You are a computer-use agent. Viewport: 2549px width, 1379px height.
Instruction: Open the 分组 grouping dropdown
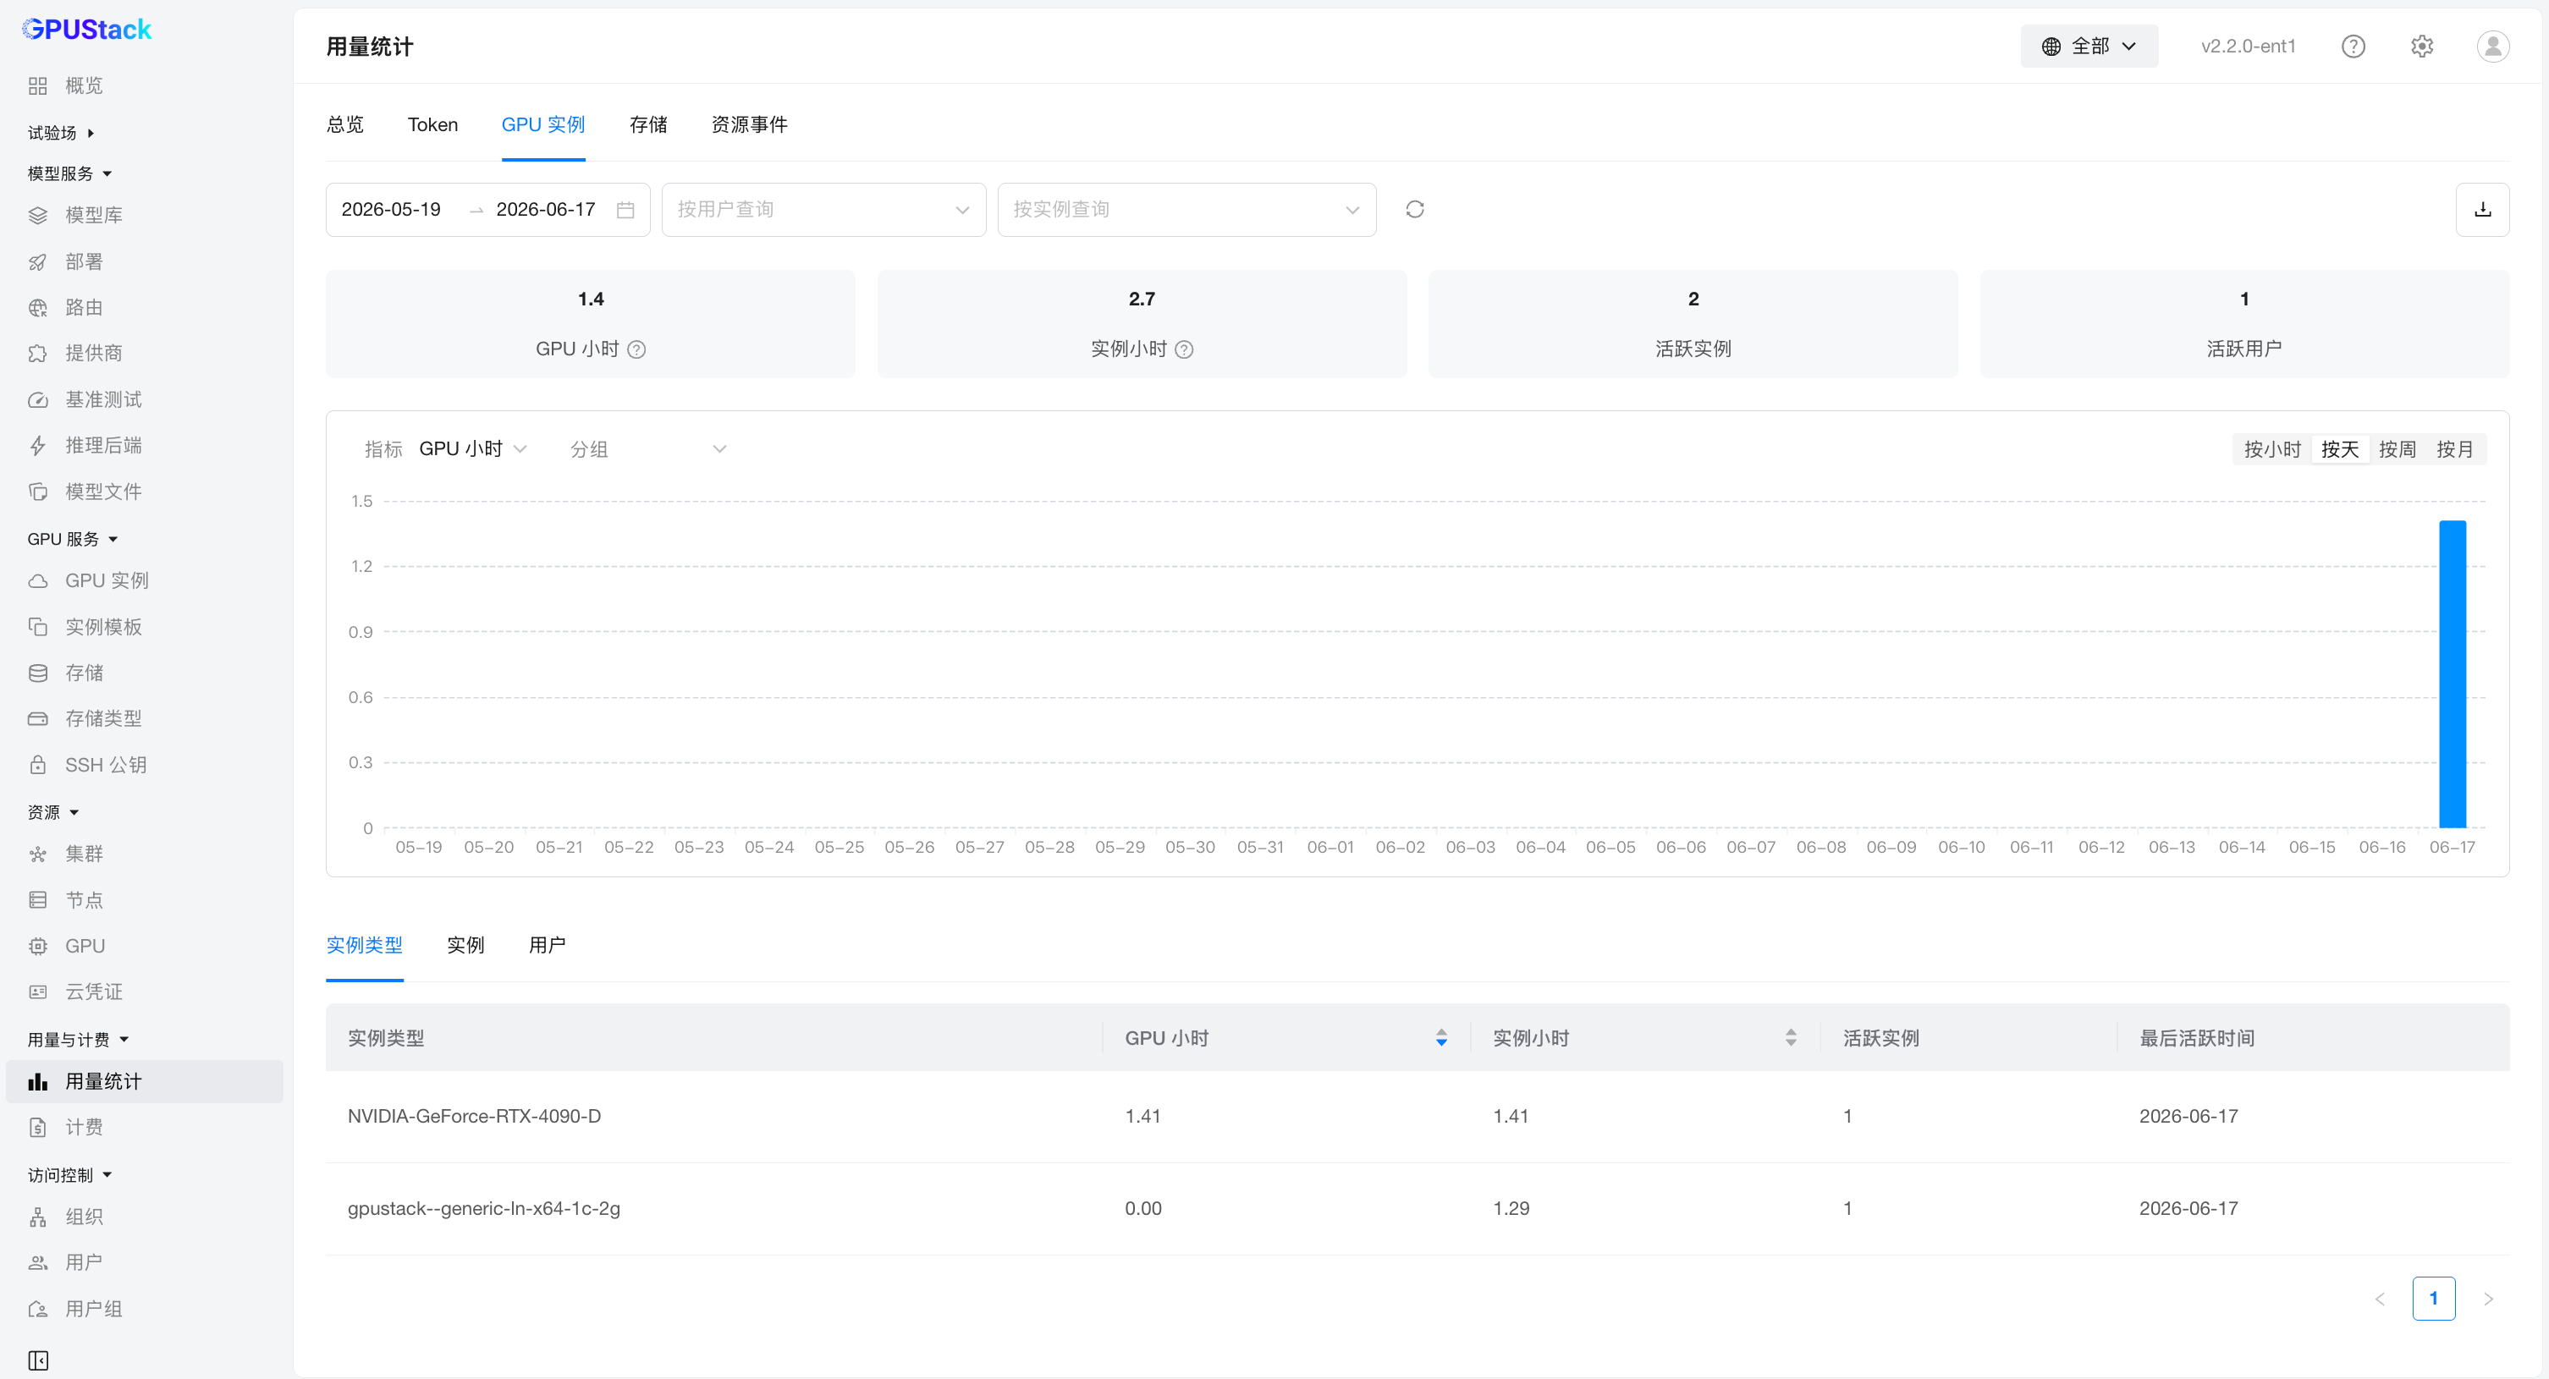pos(648,449)
